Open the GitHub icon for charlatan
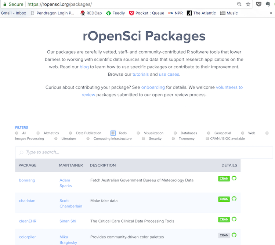275x245 pixels. point(234,199)
